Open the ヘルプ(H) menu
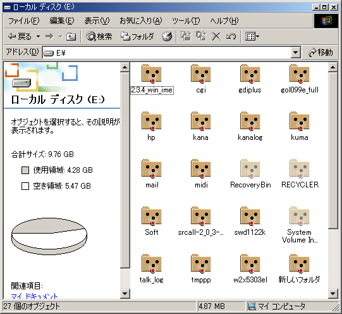The width and height of the screenshot is (342, 314). pos(224,21)
